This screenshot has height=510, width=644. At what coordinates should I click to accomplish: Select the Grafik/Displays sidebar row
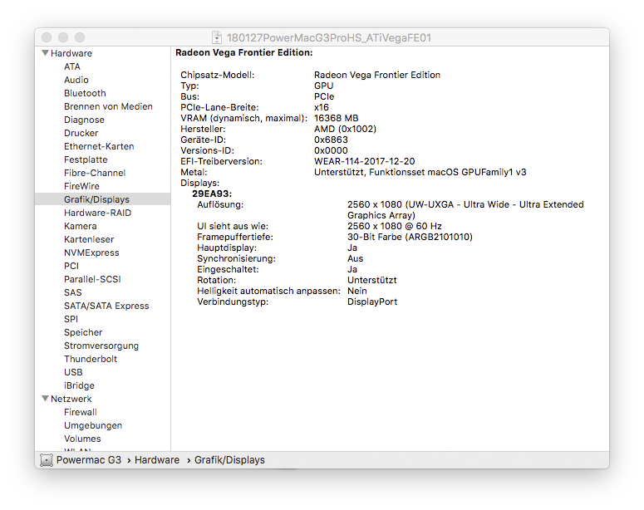coord(103,199)
